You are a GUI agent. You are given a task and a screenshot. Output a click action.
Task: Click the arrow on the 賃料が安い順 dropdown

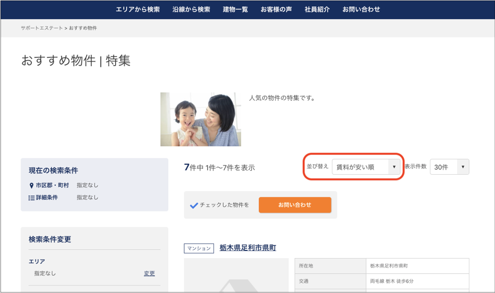pos(394,167)
